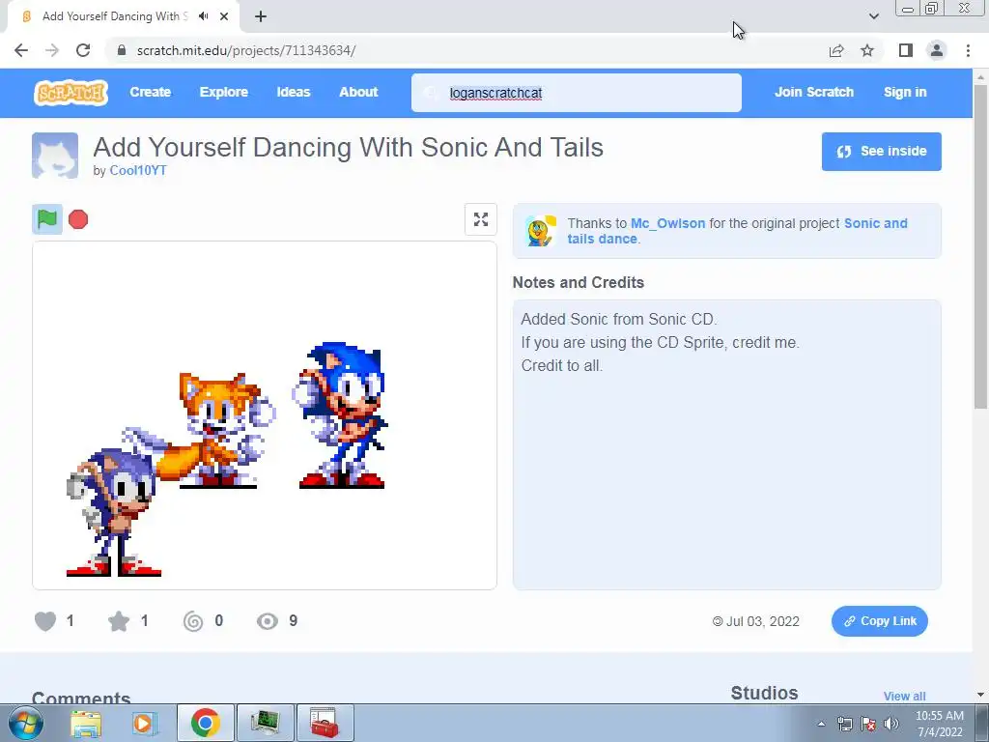
Task: Open the Action Center flag icon
Action: click(868, 724)
